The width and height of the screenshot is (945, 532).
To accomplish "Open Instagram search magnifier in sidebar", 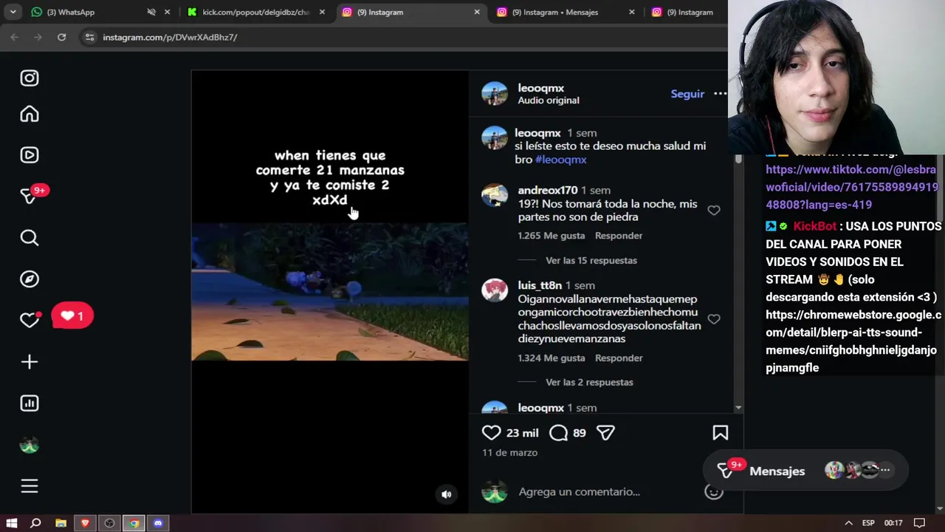I will pos(30,237).
